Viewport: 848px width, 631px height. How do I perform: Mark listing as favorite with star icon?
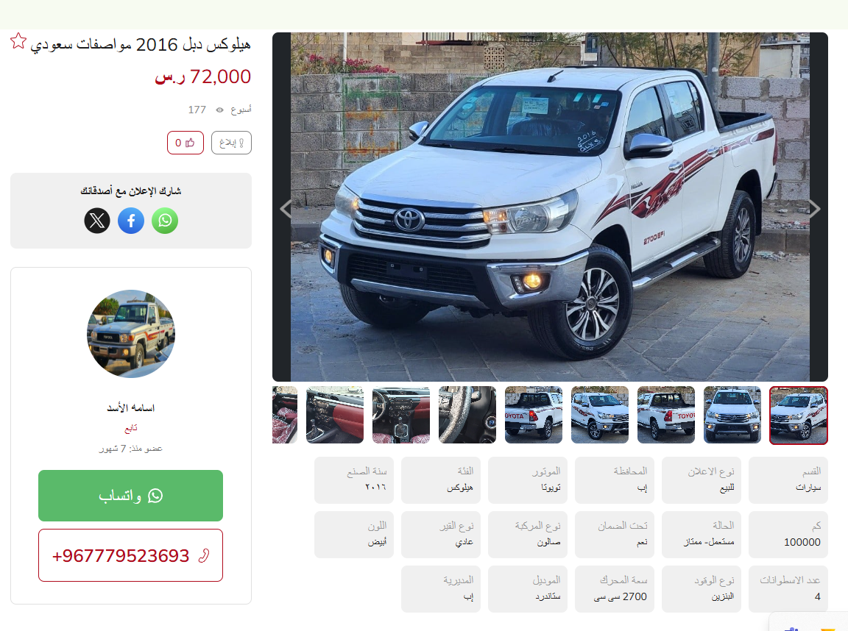point(18,41)
